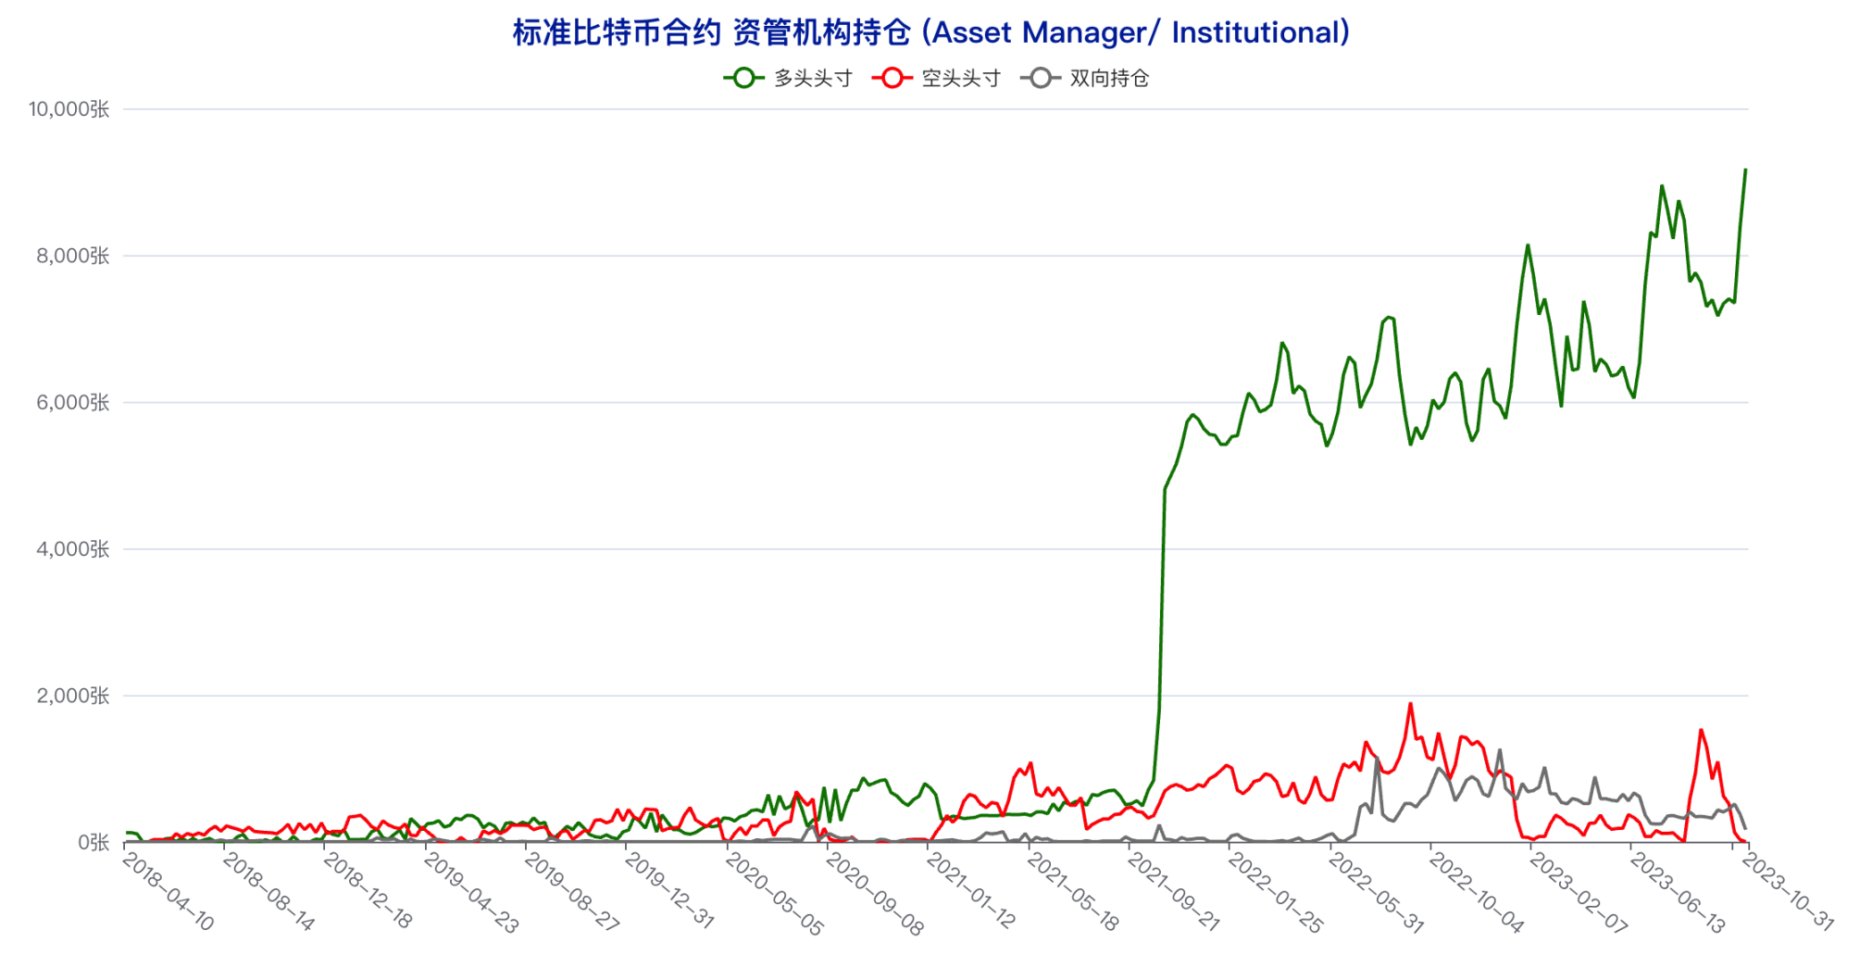Click the 2018-12-18 date label
Screen dimensions: 1860x955
click(x=368, y=891)
